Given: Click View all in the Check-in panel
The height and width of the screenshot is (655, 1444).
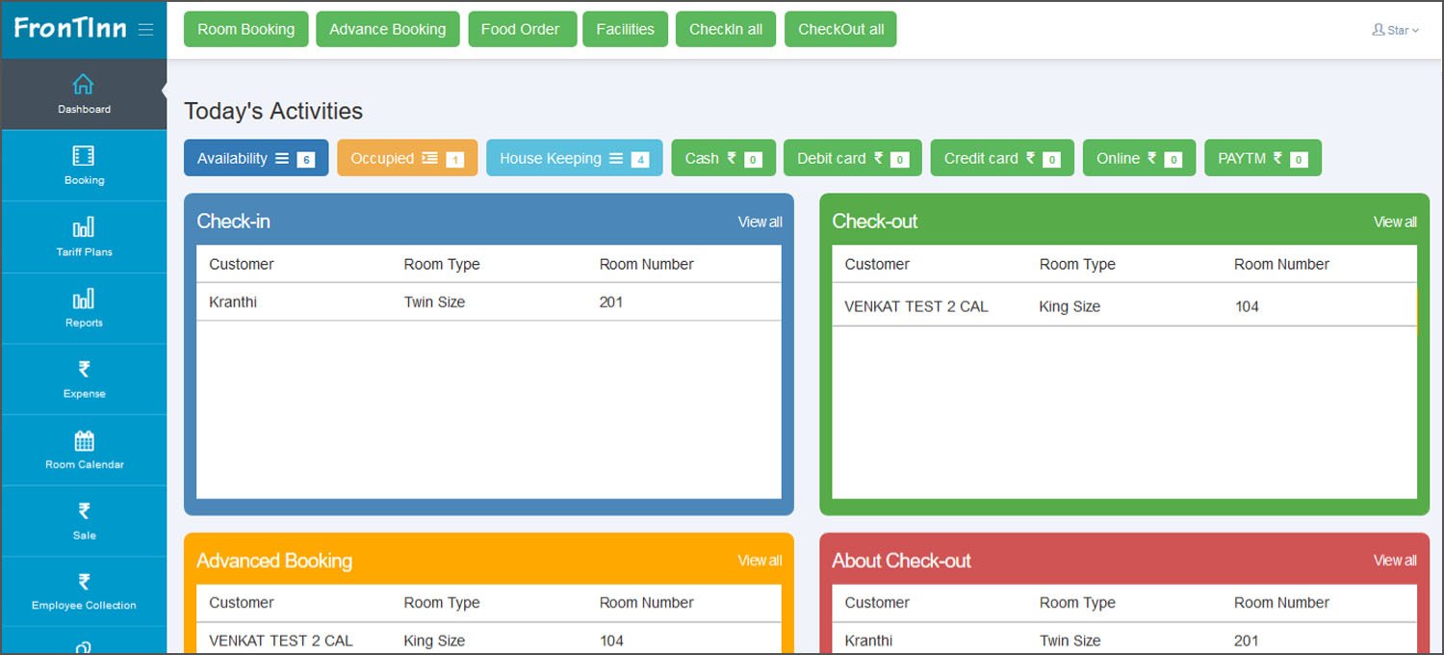Looking at the screenshot, I should (x=760, y=223).
